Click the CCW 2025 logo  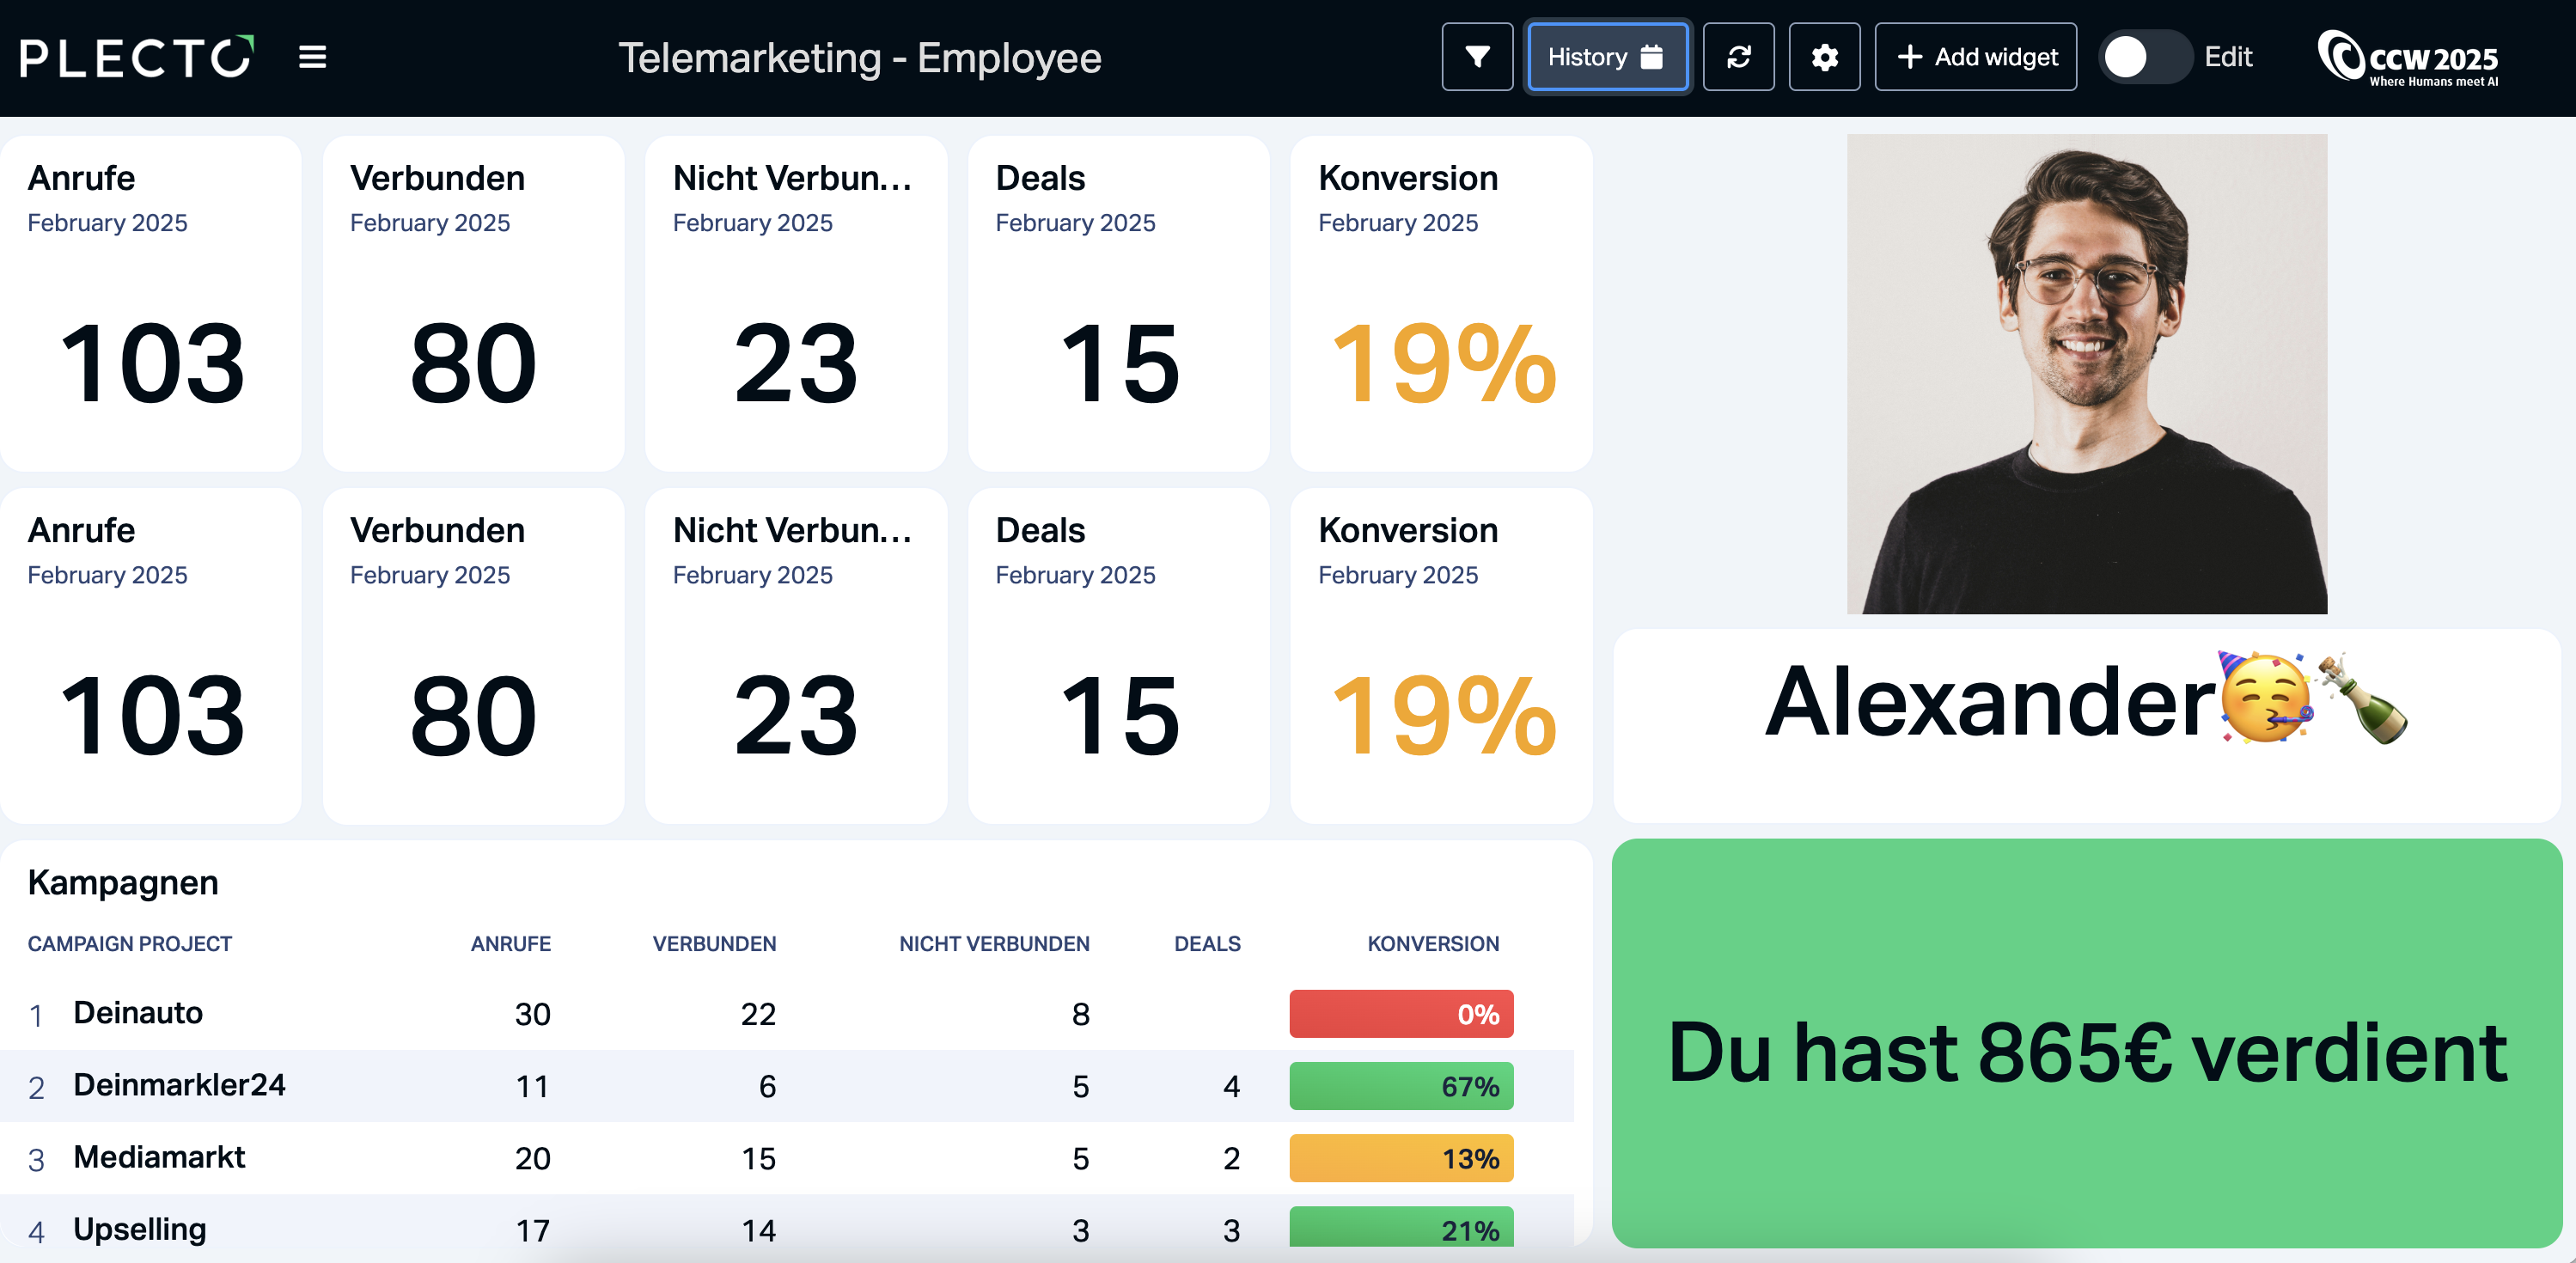[x=2408, y=58]
